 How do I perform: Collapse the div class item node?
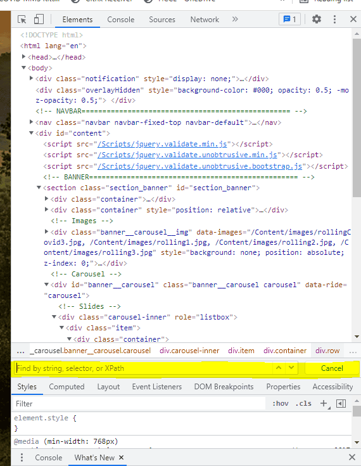[62, 328]
